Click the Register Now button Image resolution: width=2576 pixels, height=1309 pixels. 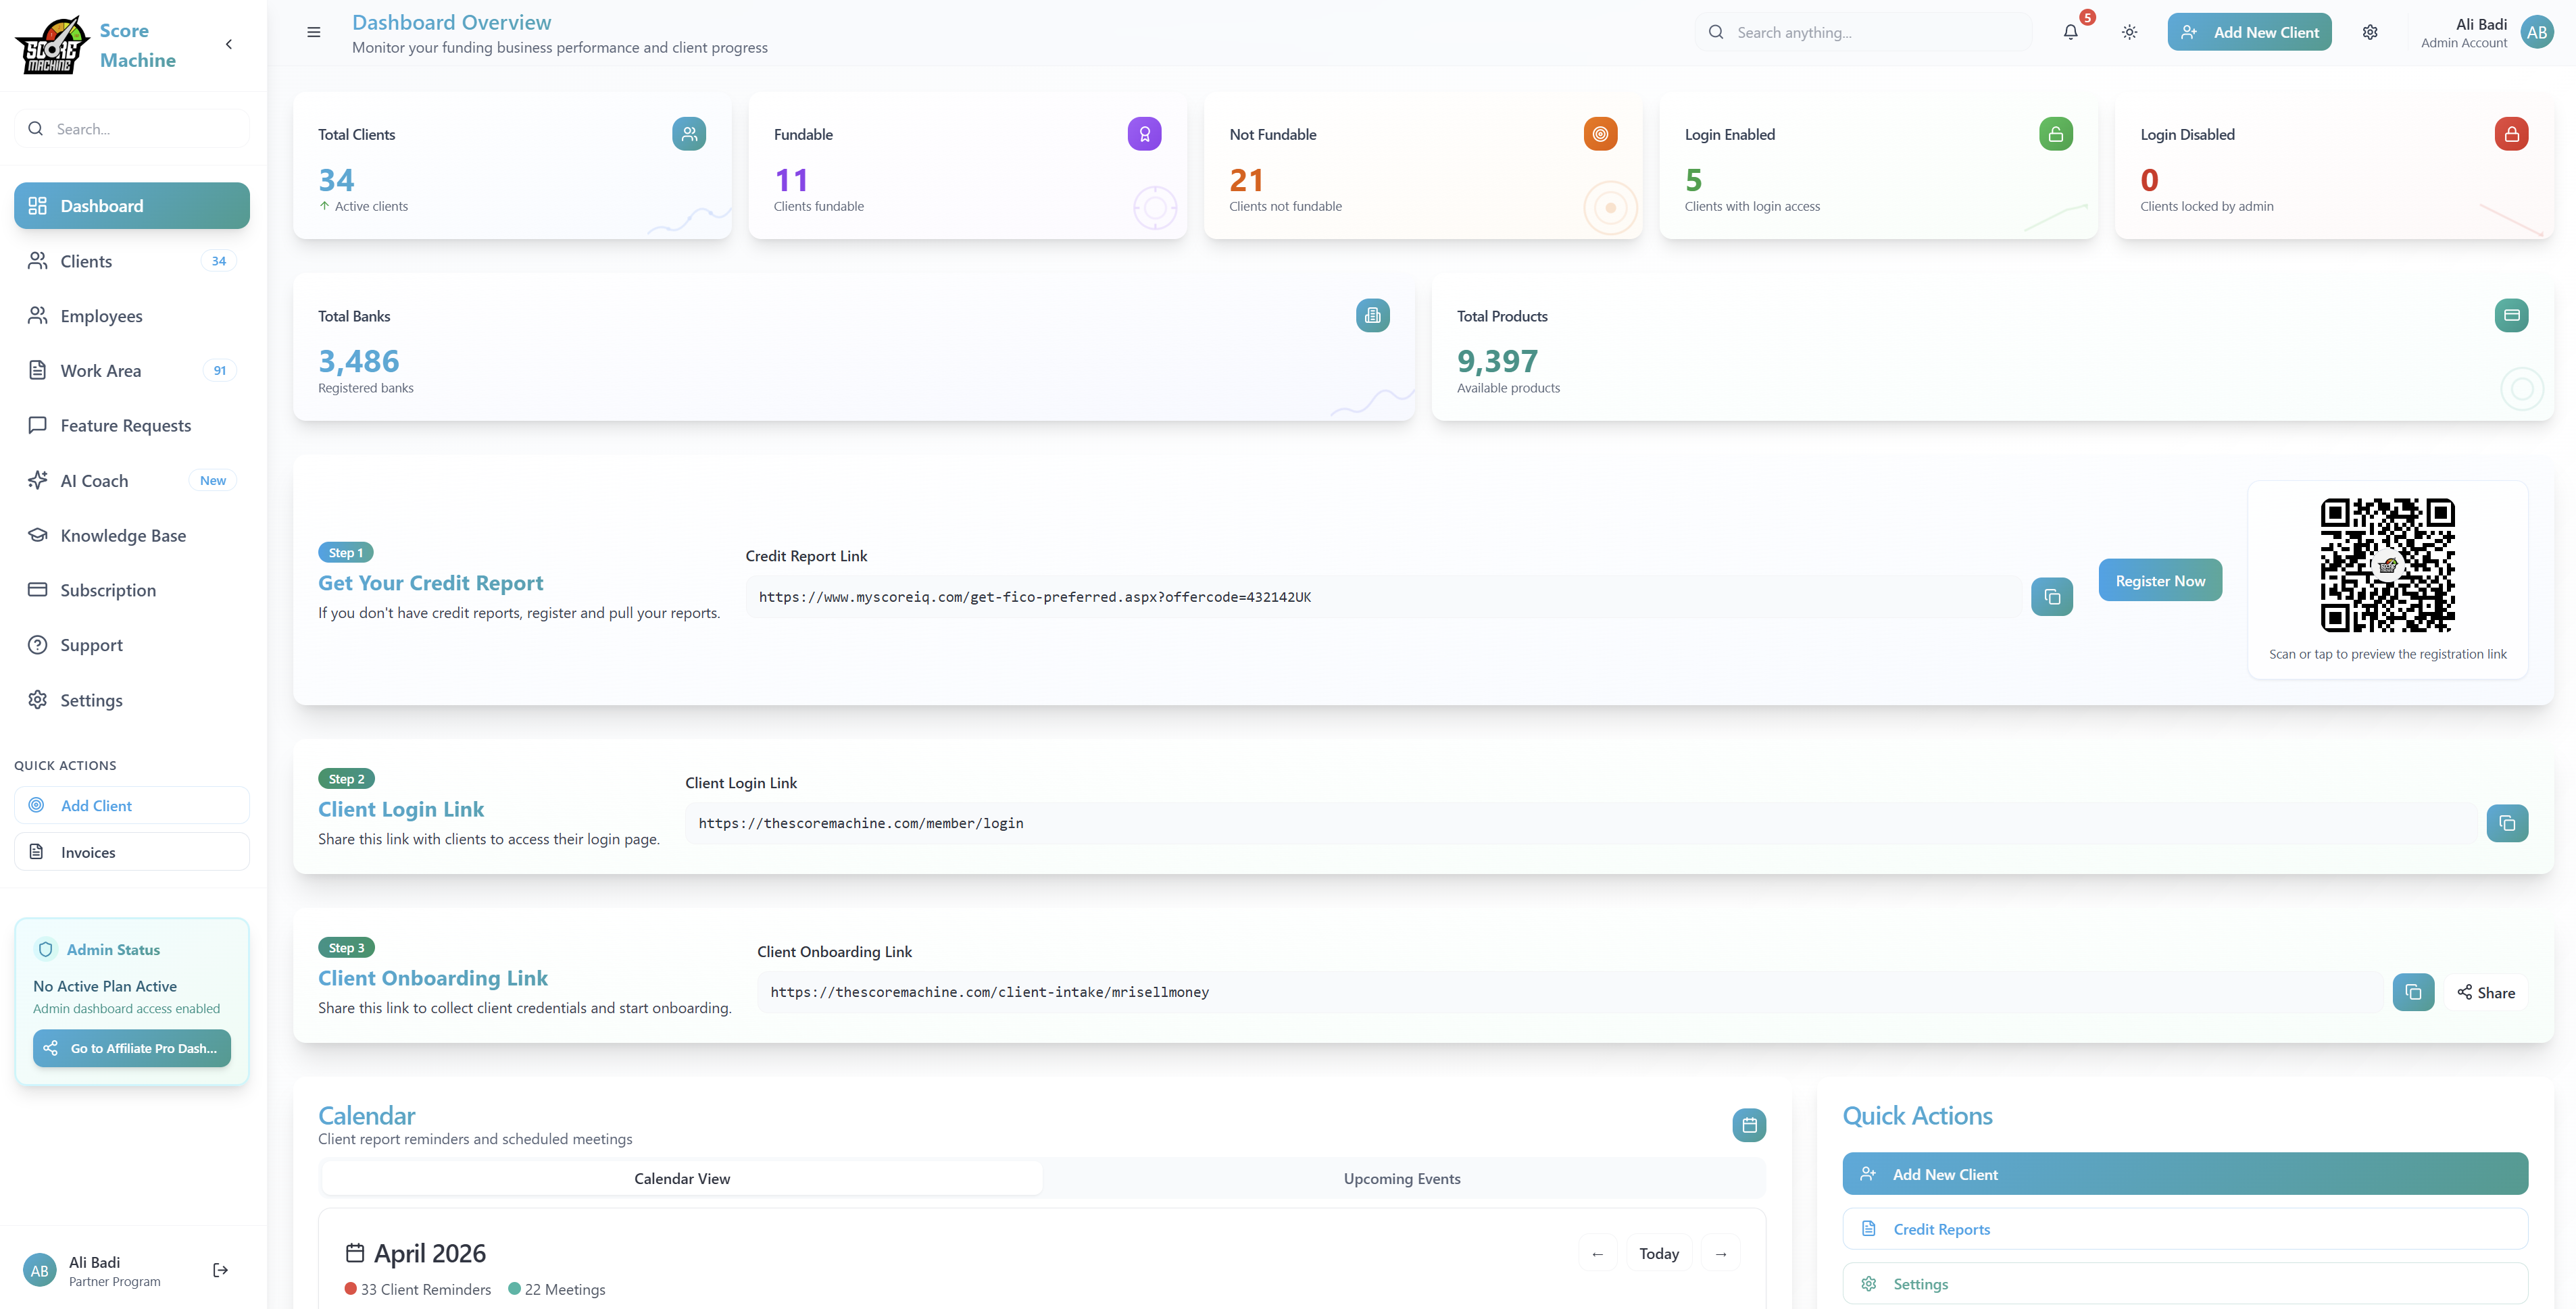point(2160,580)
